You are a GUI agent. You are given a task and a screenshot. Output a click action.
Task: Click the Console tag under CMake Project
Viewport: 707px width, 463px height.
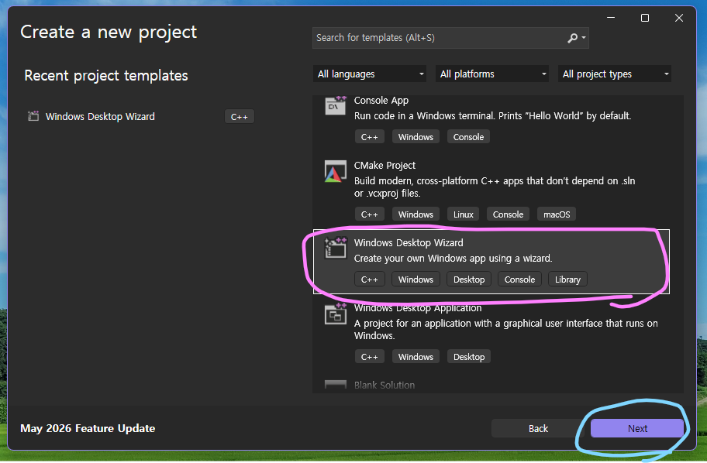coord(508,214)
